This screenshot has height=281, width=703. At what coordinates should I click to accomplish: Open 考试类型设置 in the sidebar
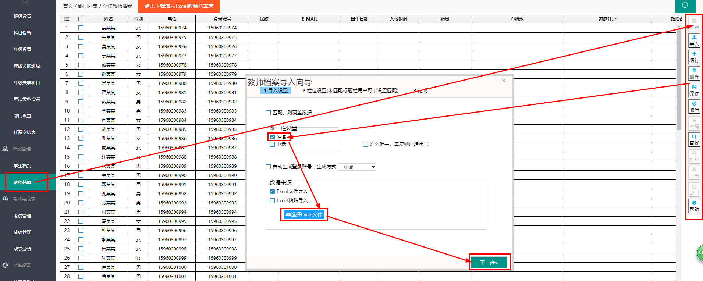tap(27, 99)
